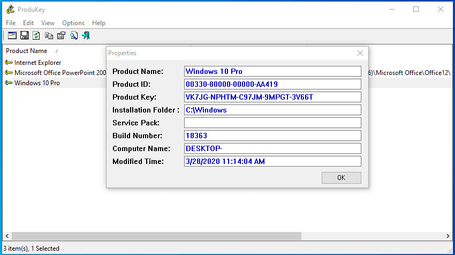
Task: Open the Edit menu
Action: tap(28, 23)
